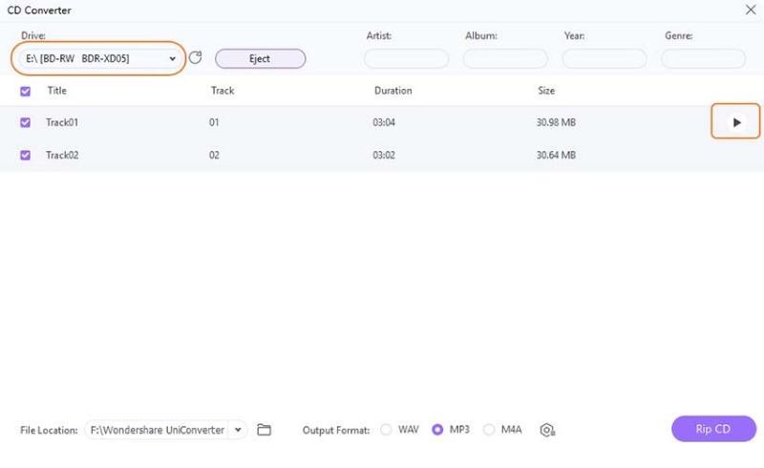Expand the File Location dropdown
Screen dimensions: 764x468
[x=237, y=430]
